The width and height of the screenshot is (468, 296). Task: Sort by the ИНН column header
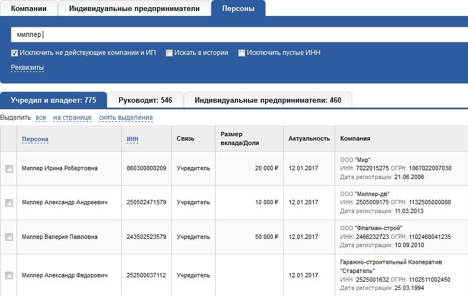point(133,139)
